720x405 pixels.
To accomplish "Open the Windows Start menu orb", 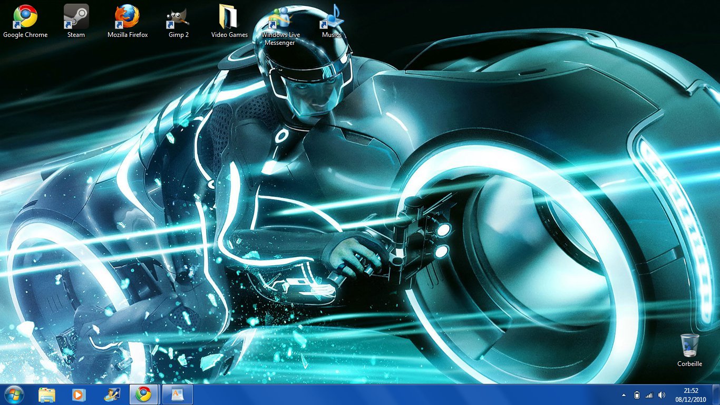I will (14, 394).
